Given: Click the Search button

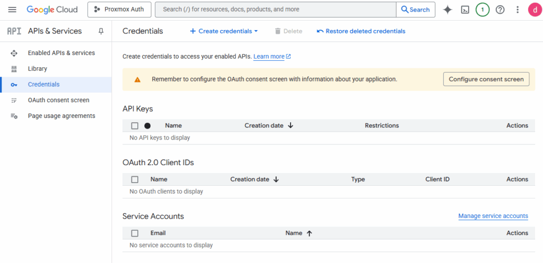Looking at the screenshot, I should coord(415,10).
